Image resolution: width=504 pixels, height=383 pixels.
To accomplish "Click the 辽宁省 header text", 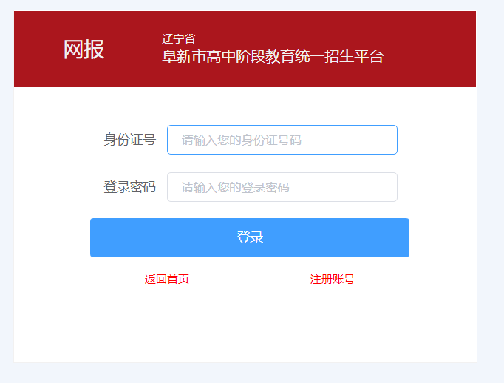I will 178,39.
